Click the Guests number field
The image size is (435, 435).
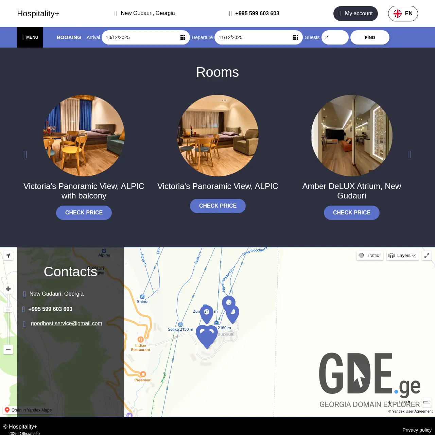tap(335, 37)
